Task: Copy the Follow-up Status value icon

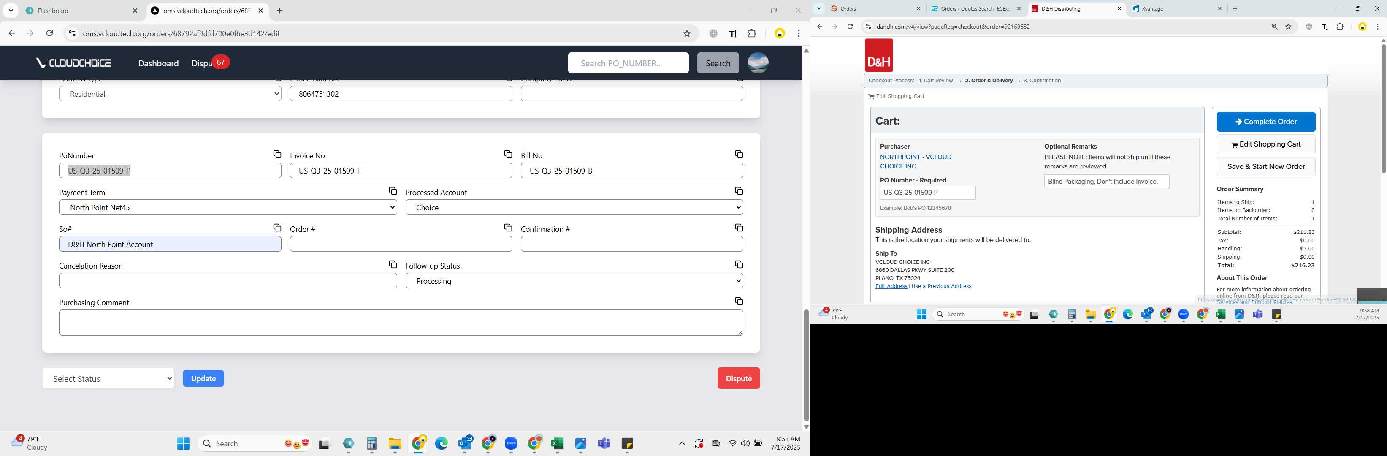Action: click(739, 264)
